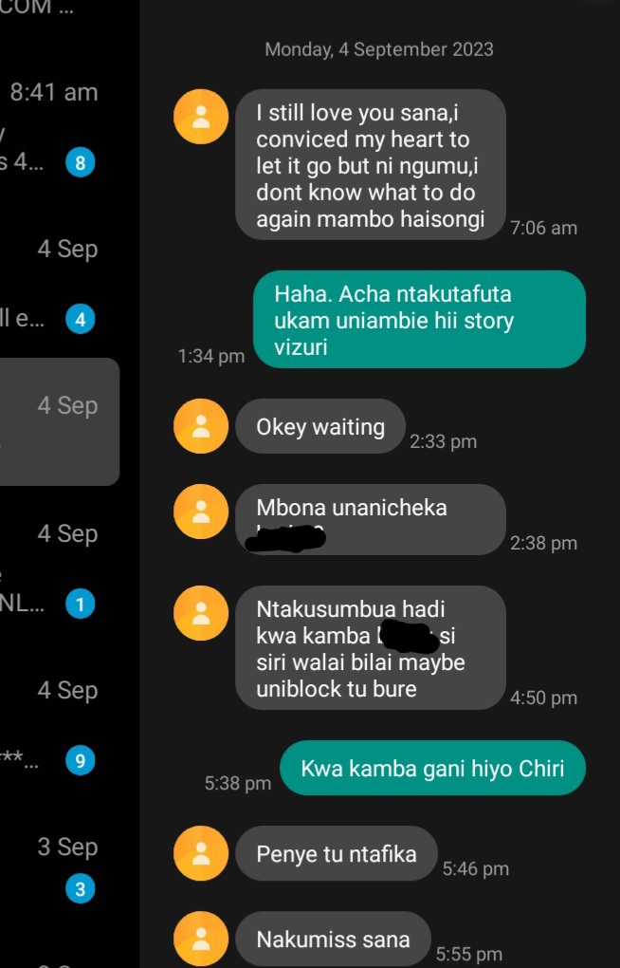Tap the avatar next to "Nakumiss sana"
The height and width of the screenshot is (968, 620).
[x=200, y=939]
